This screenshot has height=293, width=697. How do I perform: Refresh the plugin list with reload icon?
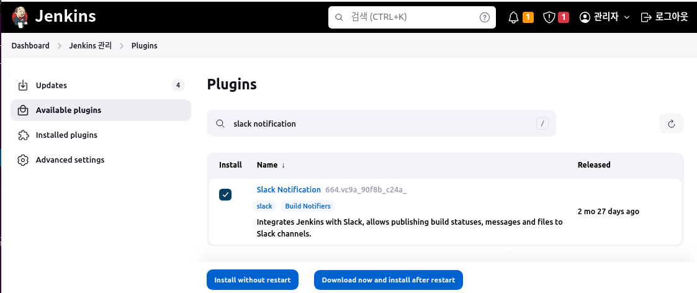tap(672, 124)
